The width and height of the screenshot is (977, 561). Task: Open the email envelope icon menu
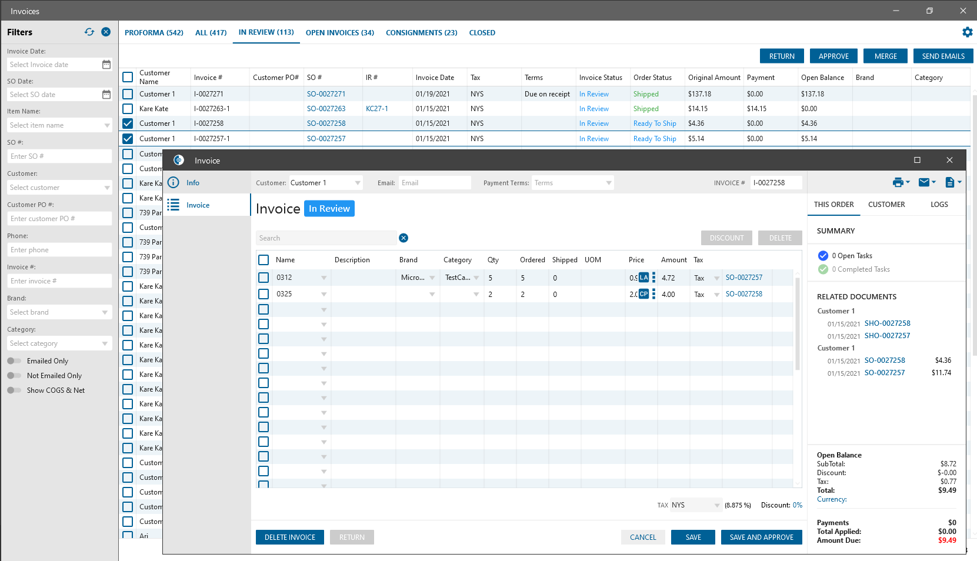926,183
